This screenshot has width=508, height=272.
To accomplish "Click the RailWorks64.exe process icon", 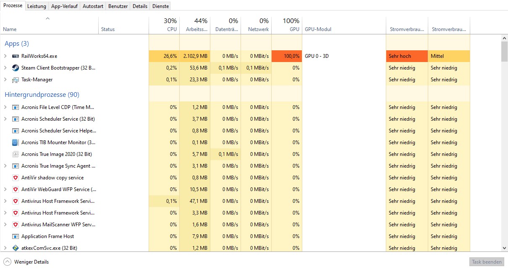I will [x=16, y=56].
